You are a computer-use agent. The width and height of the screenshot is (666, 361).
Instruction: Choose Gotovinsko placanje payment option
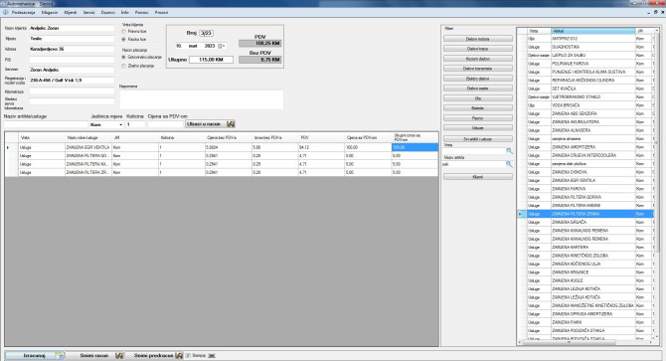point(124,57)
